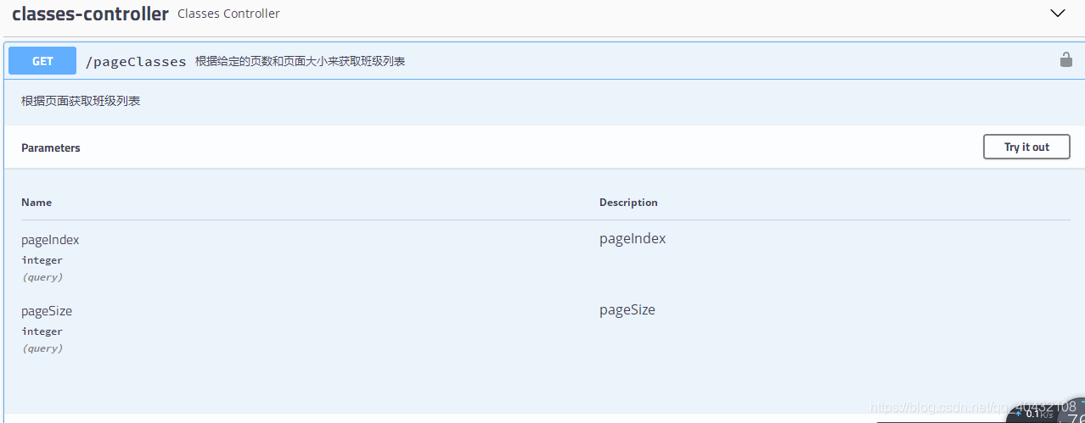Collapse the classes-controller section chevron
This screenshot has height=423, width=1085.
tap(1058, 13)
